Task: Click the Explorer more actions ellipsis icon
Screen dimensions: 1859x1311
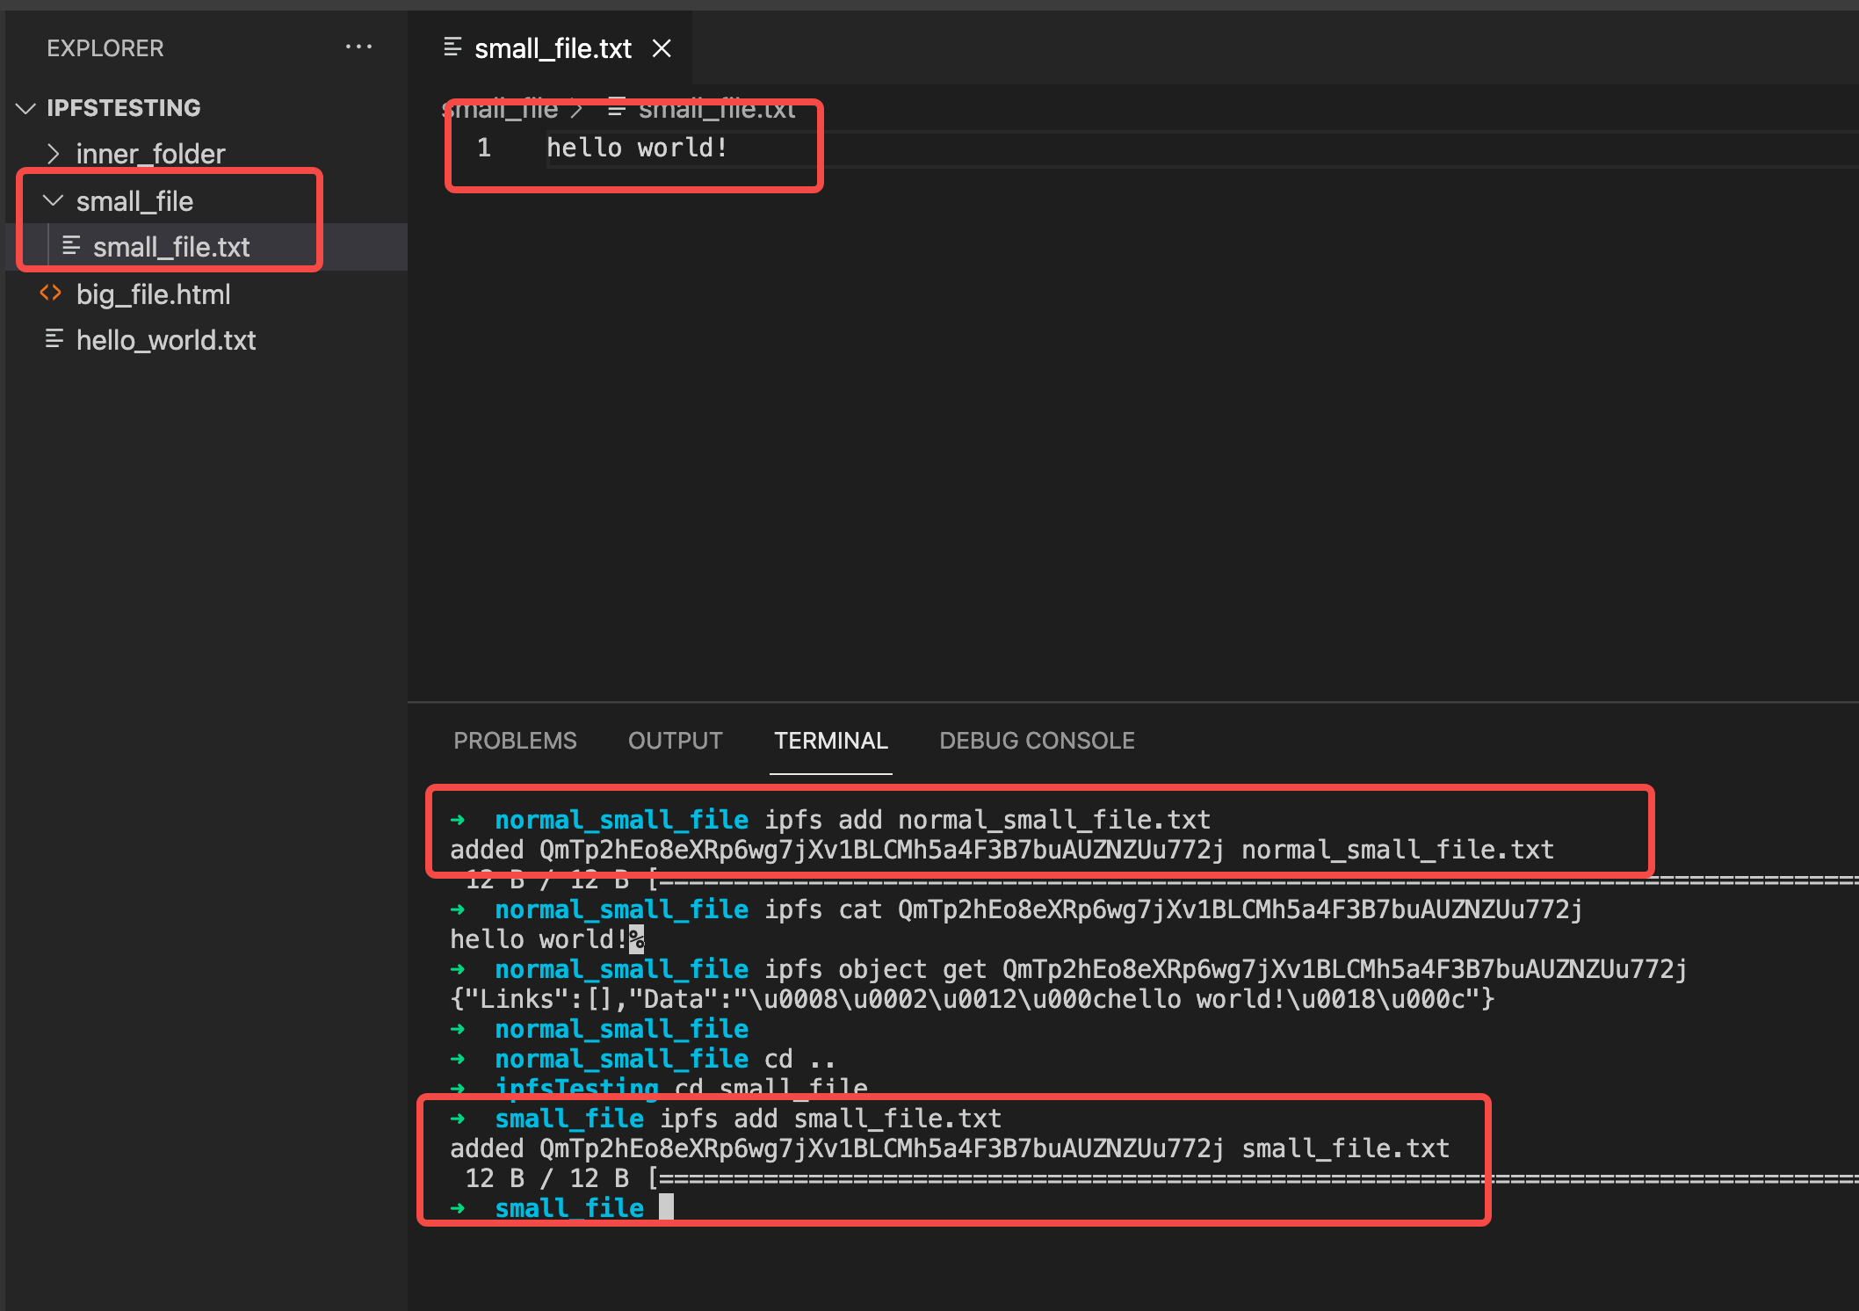Action: pos(358,47)
